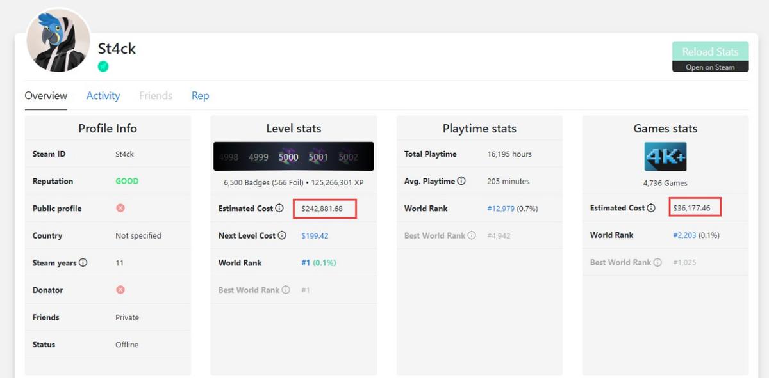Click the Next Level Cost info icon
This screenshot has height=378, width=769.
[282, 235]
